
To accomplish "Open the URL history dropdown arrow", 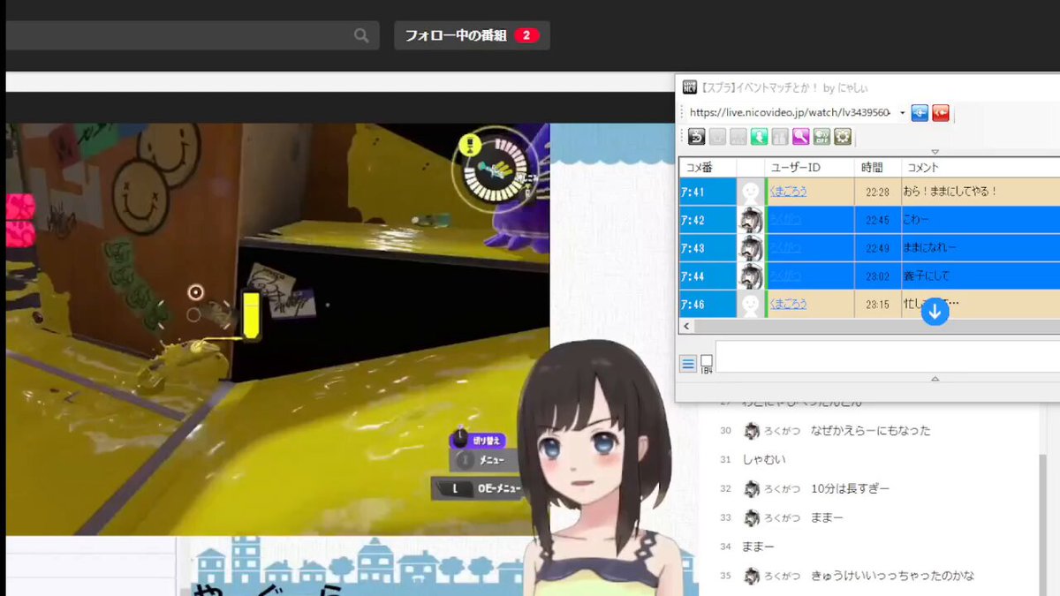I will pos(903,113).
